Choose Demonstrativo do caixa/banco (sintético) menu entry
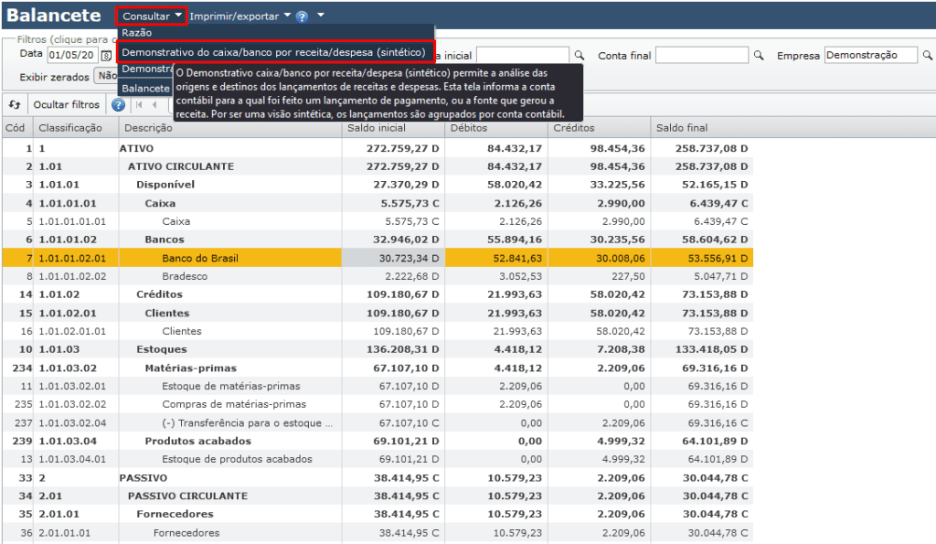This screenshot has width=936, height=544. pyautogui.click(x=273, y=52)
